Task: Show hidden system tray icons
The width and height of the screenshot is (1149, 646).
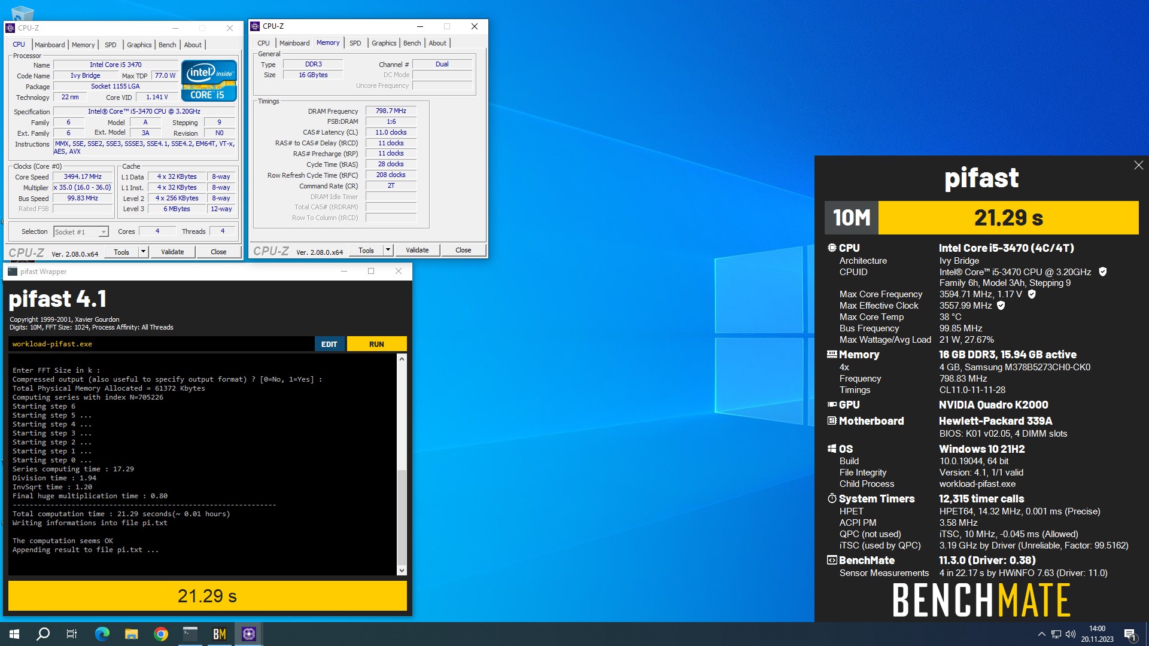Action: tap(1041, 634)
